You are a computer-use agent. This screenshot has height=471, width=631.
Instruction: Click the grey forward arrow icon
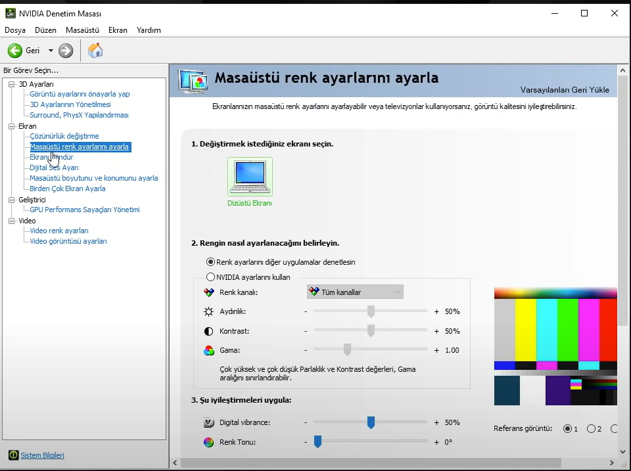pos(66,51)
